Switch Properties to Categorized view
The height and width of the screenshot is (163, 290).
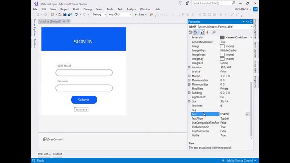point(190,32)
